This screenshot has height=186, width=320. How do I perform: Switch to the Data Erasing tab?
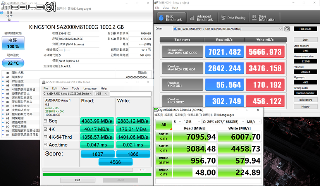[234, 18]
